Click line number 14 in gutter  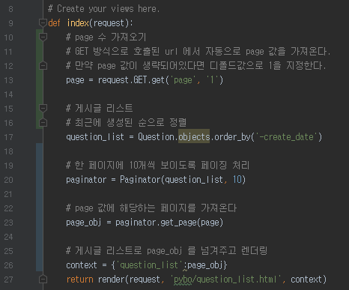click(x=8, y=94)
